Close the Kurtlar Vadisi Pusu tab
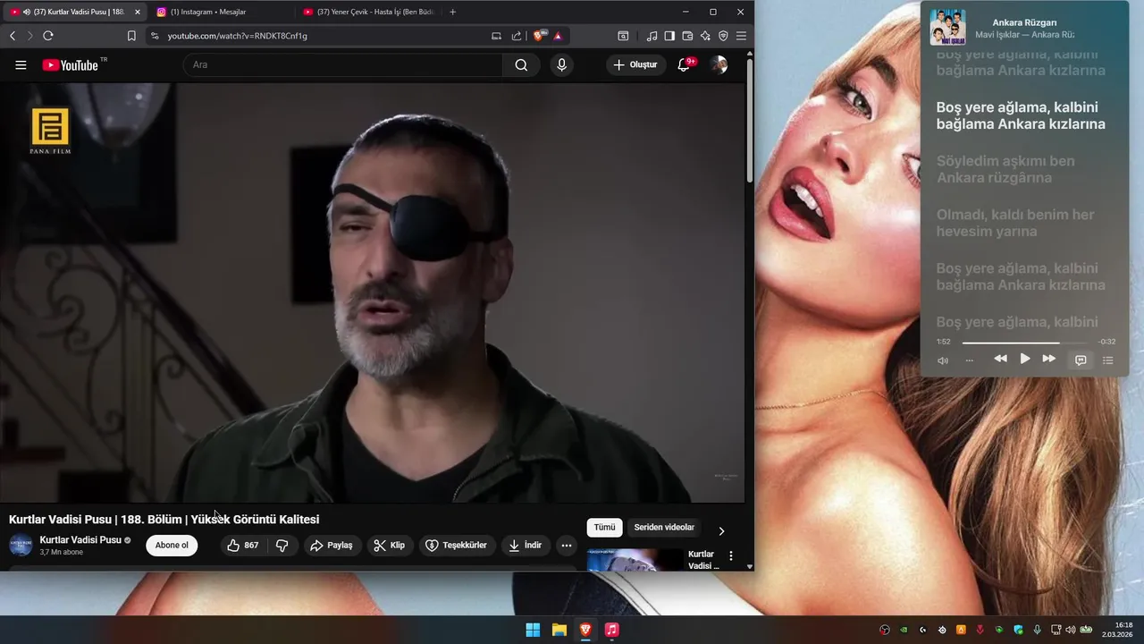This screenshot has height=644, width=1144. (138, 12)
